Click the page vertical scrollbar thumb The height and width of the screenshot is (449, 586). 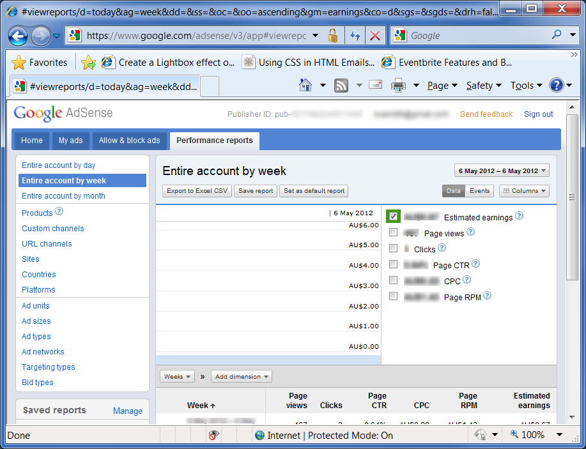click(x=572, y=197)
